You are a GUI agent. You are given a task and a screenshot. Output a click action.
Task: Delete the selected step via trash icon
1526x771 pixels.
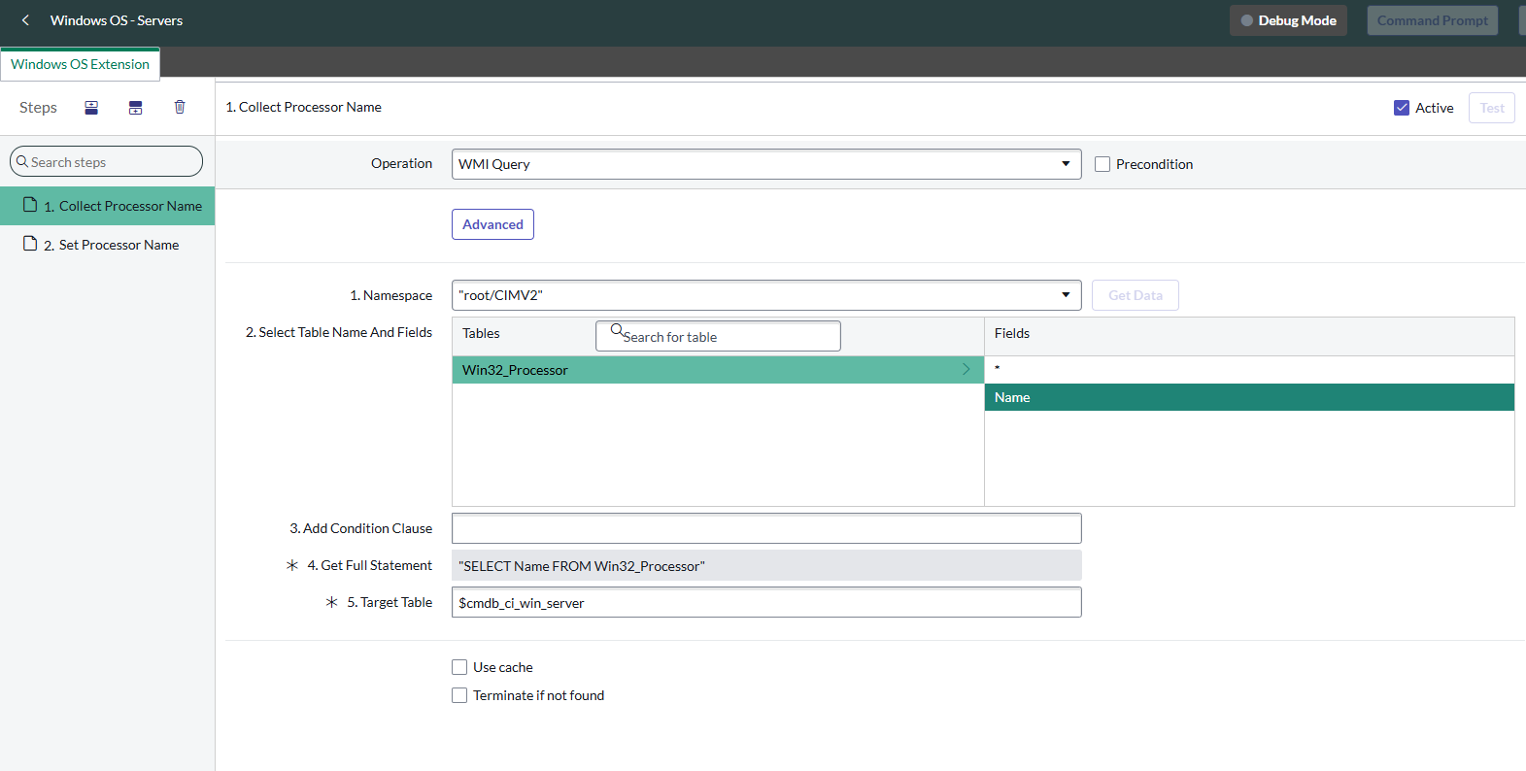pos(180,107)
